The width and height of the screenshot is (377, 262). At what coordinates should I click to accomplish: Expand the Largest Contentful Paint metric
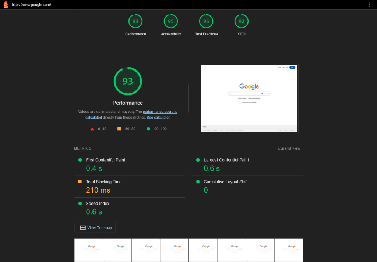[x=226, y=160]
